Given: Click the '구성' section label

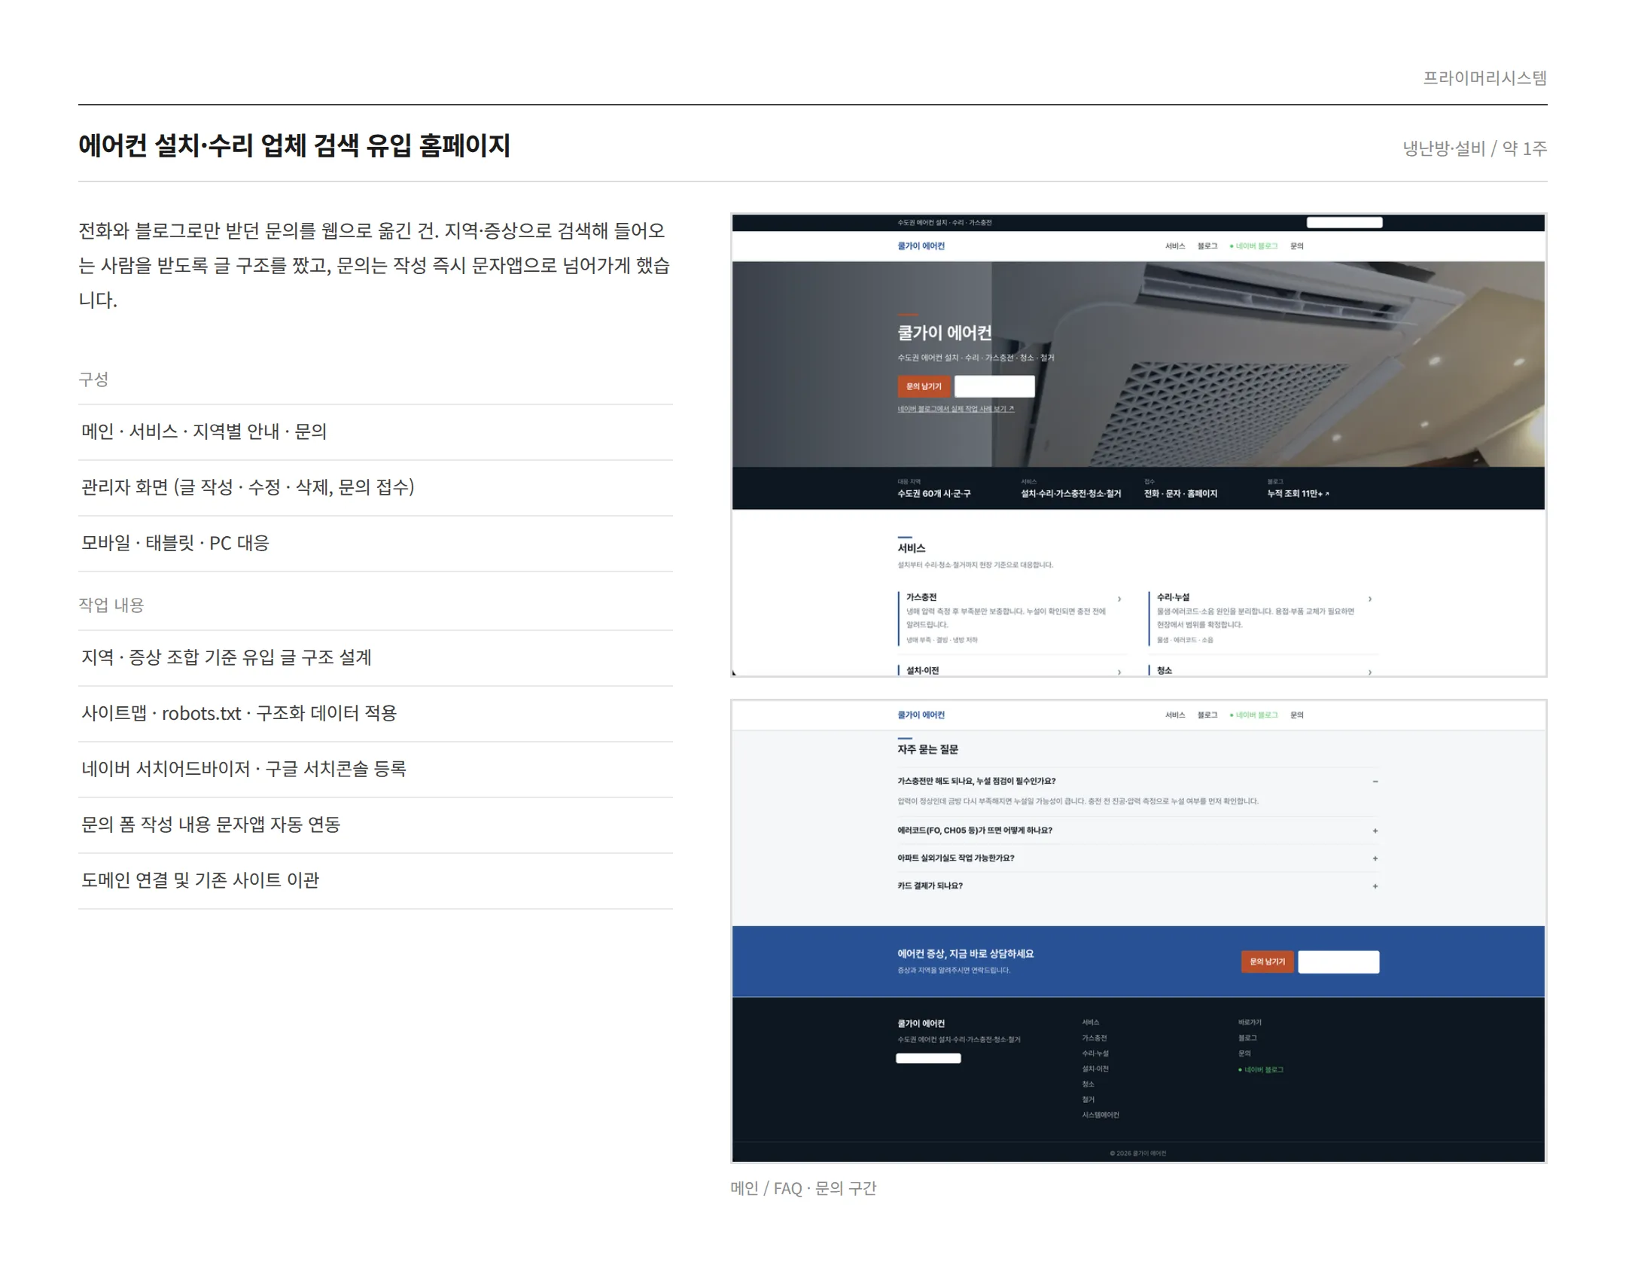Looking at the screenshot, I should [93, 379].
